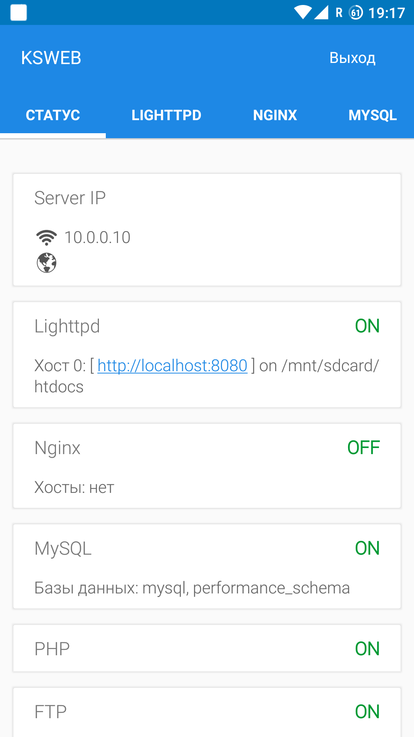This screenshot has width=414, height=737.
Task: Tap the white square notification icon
Action: click(19, 12)
